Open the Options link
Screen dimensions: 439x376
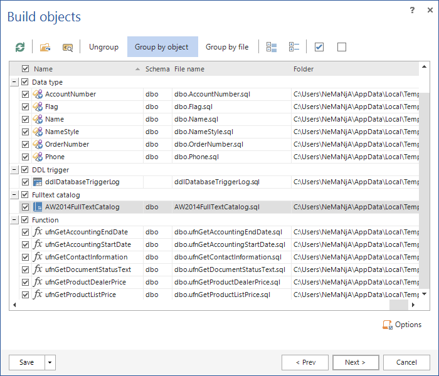pos(402,325)
